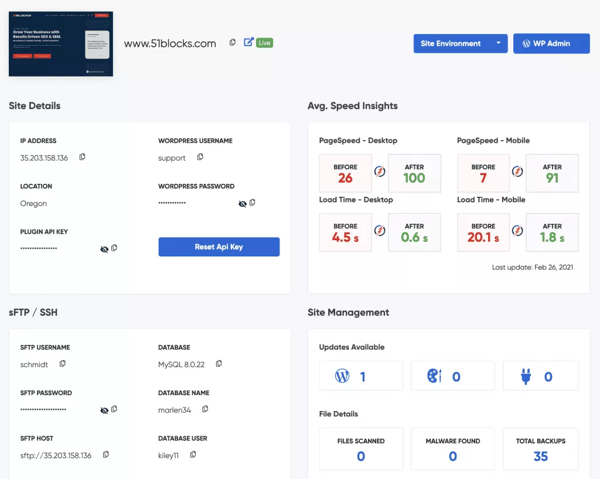Reveal the hidden WordPress password

click(x=242, y=203)
